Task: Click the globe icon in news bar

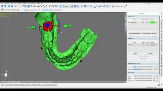Action: (x=2, y=85)
